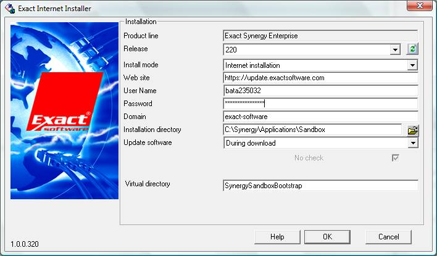Click the green refresh release icon

point(413,49)
